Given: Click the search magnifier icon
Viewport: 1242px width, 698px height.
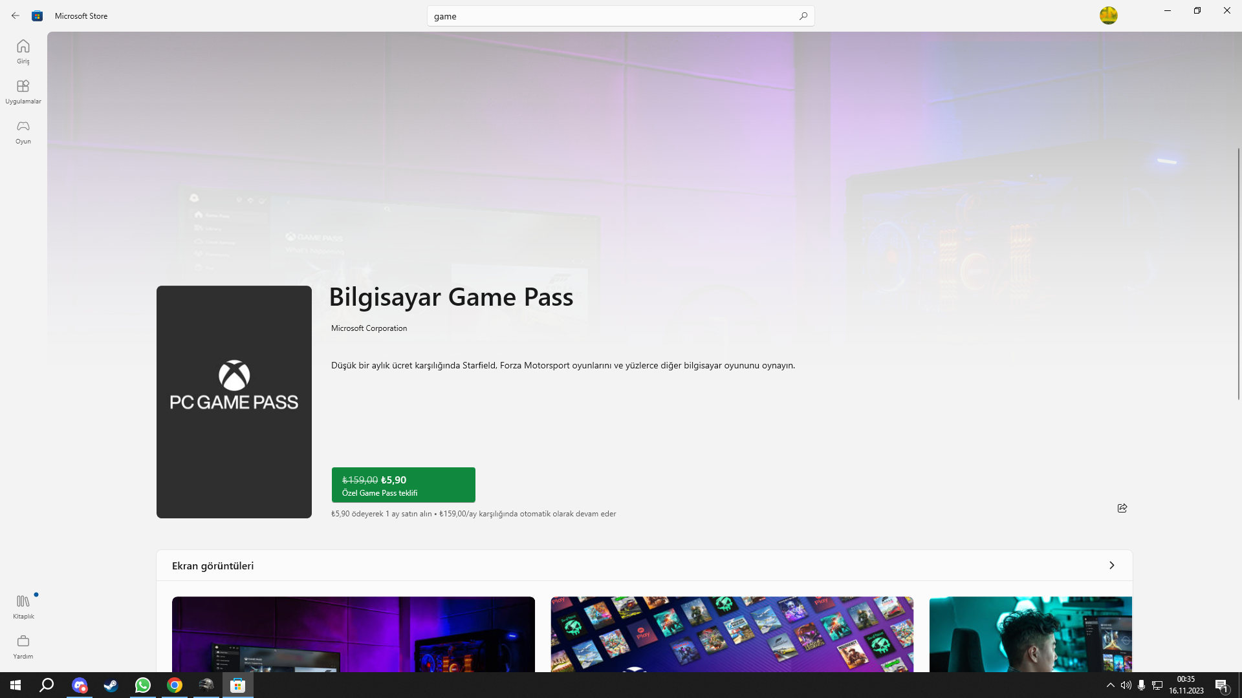Looking at the screenshot, I should 803,16.
